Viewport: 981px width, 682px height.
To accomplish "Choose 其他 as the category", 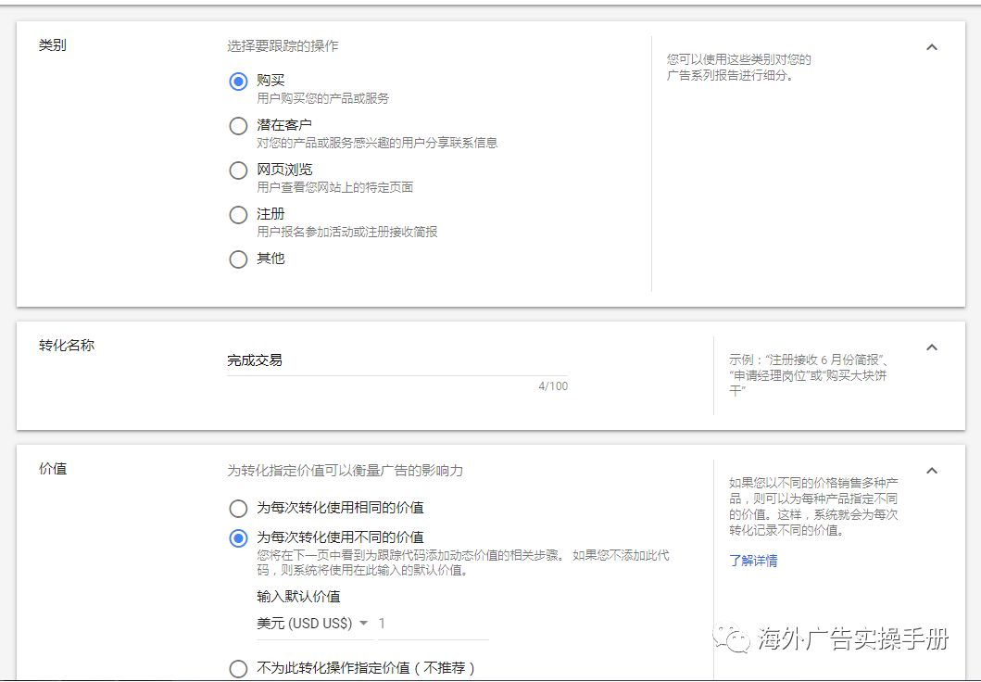I will (x=238, y=259).
